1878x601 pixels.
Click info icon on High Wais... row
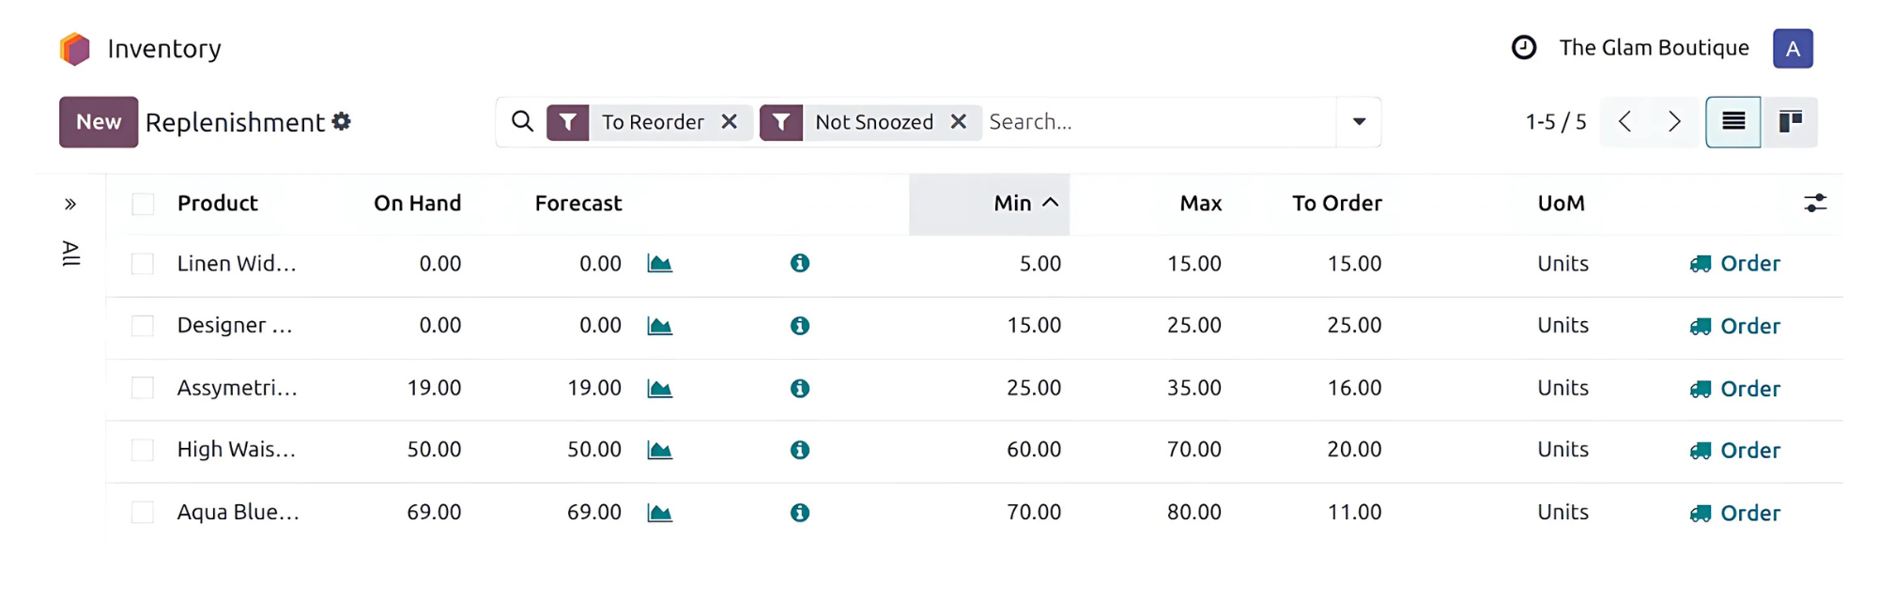click(799, 451)
